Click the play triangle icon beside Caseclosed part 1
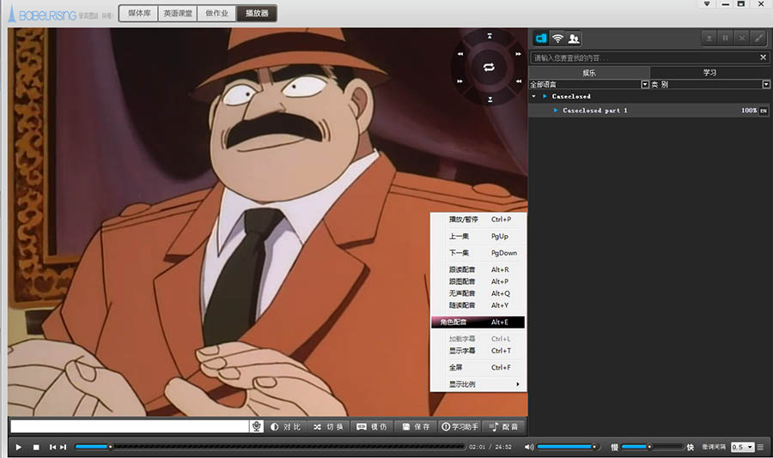Screen dimensions: 773x458 (556, 111)
